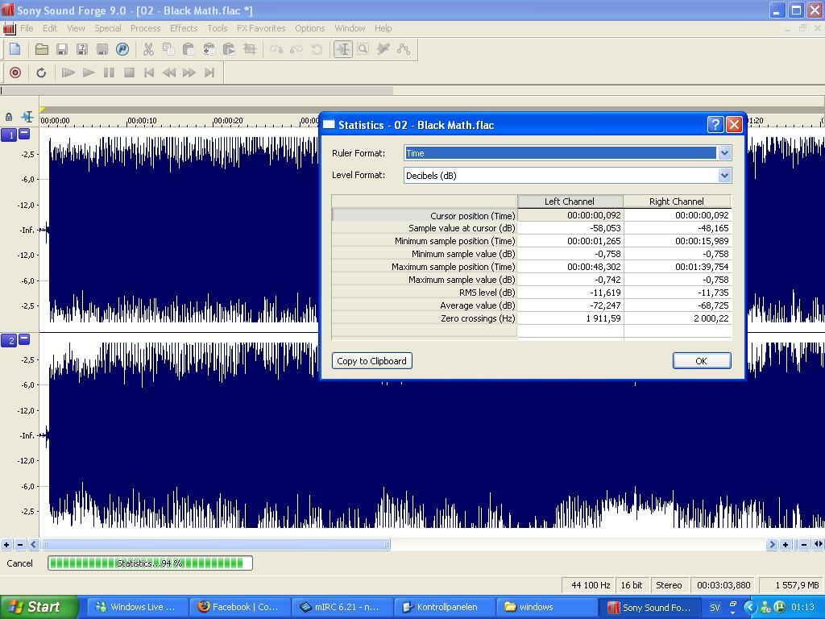Click scroll right arrow of waveform scrollbar
Image resolution: width=825 pixels, height=619 pixels.
pos(772,545)
